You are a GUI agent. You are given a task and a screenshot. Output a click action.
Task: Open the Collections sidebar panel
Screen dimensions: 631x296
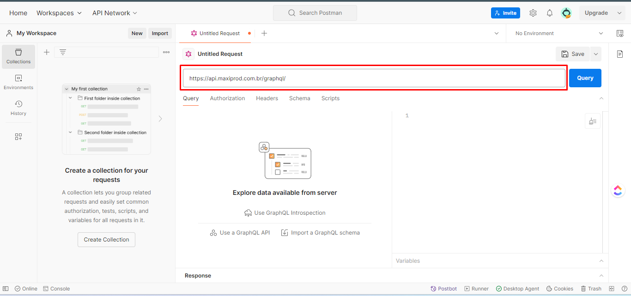point(18,56)
